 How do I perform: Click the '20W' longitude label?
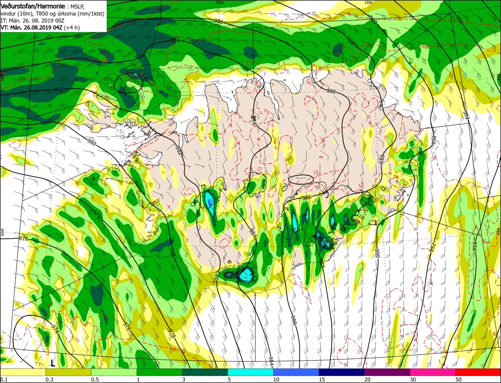coord(219,2)
